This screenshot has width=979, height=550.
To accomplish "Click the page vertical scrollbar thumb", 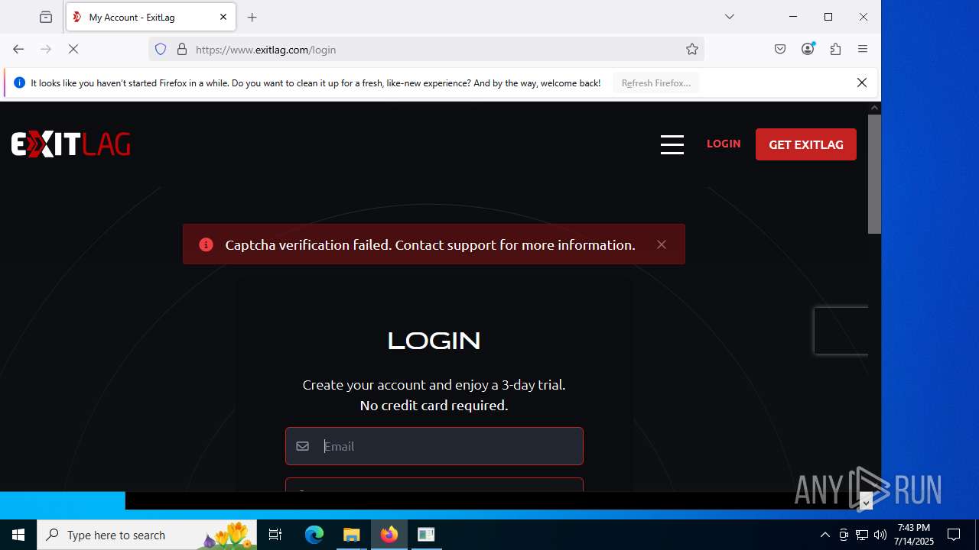I will coord(874,174).
